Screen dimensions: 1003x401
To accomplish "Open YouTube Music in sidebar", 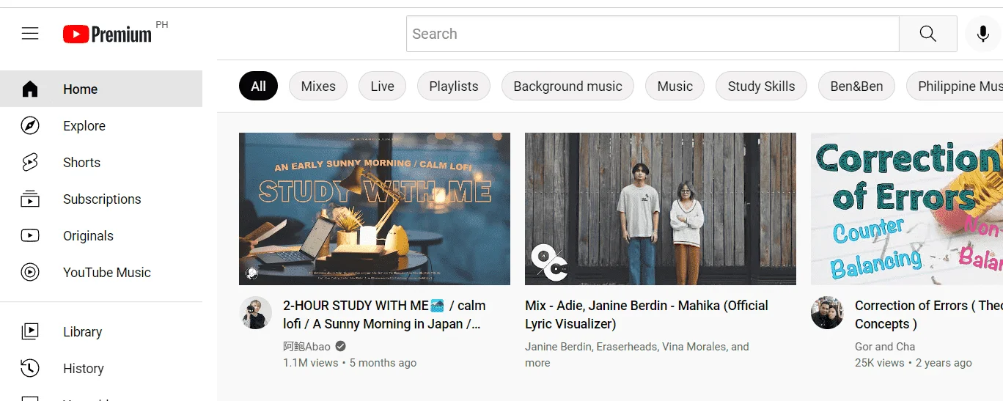I will click(x=101, y=273).
